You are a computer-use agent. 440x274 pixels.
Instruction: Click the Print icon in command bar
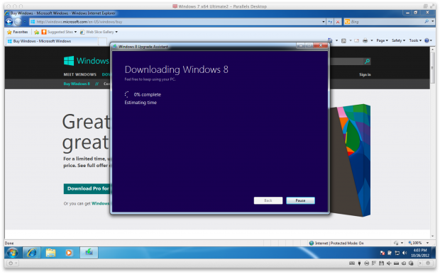[365, 40]
